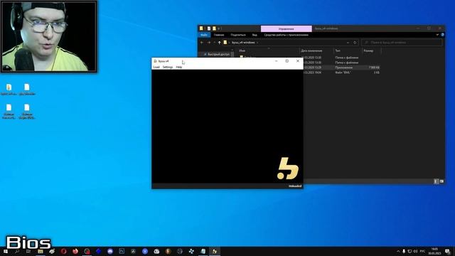Screen dimensions: 455x256
Task: Close the byuu v4 window
Action: coord(298,61)
